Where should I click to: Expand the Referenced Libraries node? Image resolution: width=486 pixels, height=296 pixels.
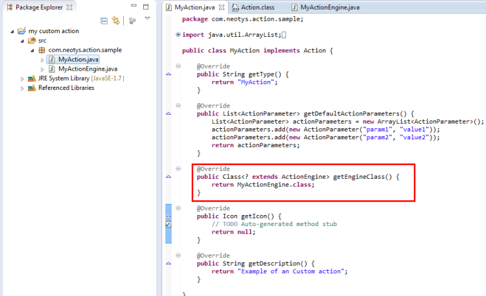23,88
